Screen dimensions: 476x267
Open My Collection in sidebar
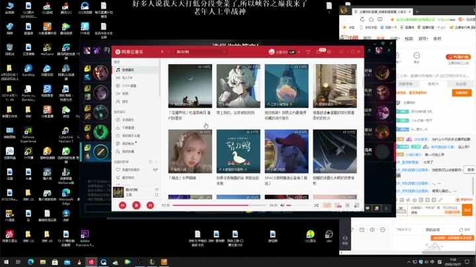pyautogui.click(x=136, y=151)
